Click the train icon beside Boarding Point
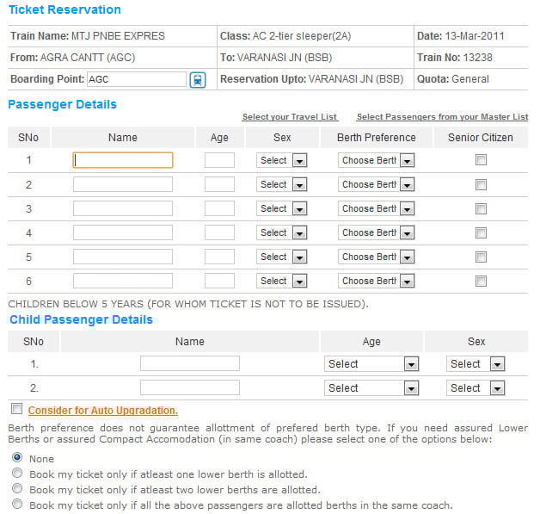This screenshot has height=514, width=540. [198, 79]
